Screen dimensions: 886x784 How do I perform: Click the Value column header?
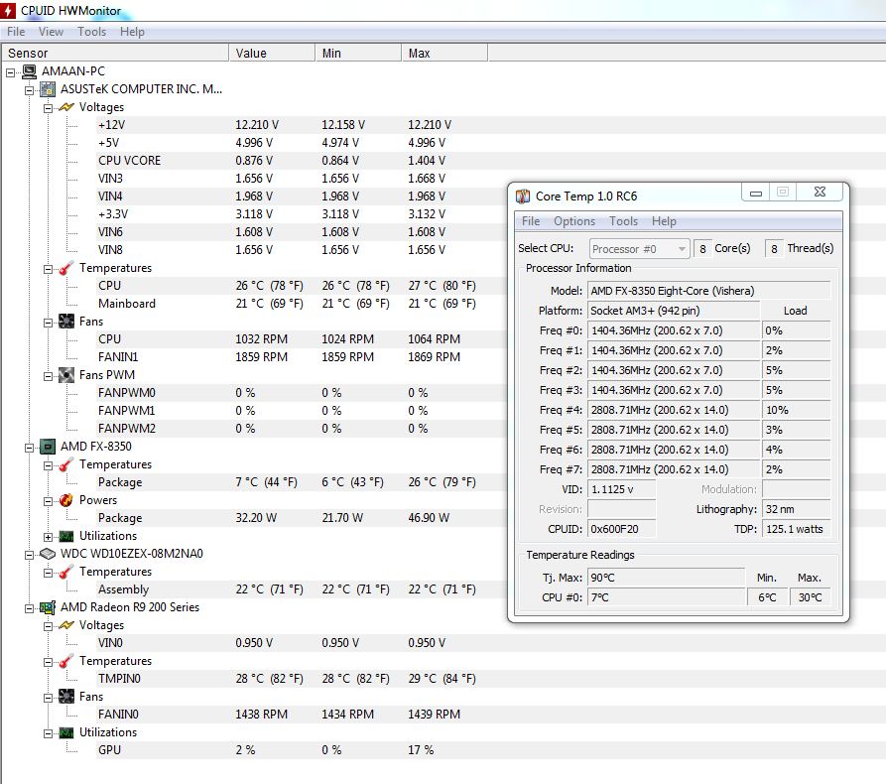pos(272,54)
